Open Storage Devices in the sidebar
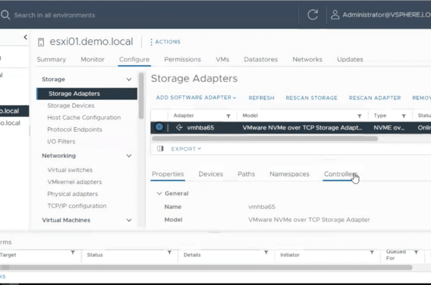Image resolution: width=431 pixels, height=285 pixels. click(71, 105)
